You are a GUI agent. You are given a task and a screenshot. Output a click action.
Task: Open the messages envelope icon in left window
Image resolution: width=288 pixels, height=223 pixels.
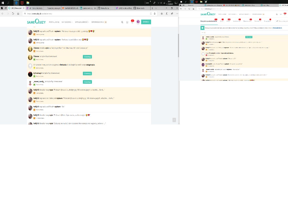pyautogui.click(x=127, y=22)
